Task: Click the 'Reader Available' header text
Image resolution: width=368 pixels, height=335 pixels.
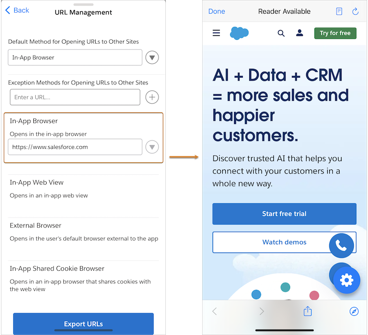Action: click(x=284, y=11)
